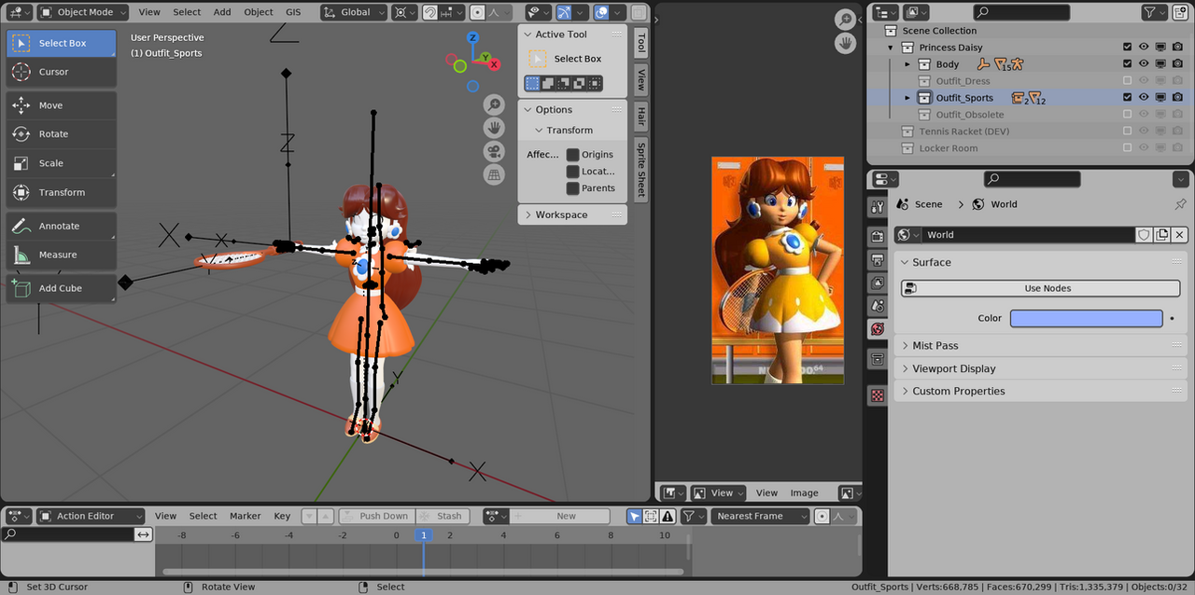Pin the properties editor context
1195x595 pixels.
[1180, 204]
